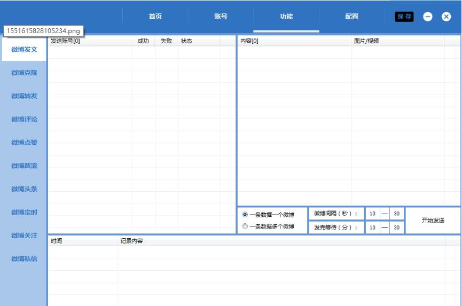Switch to the 账号 tab
Viewport: 462px width, 306px height.
click(x=221, y=17)
